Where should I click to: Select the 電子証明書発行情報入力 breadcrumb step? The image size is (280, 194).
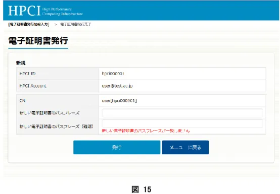pos(29,24)
